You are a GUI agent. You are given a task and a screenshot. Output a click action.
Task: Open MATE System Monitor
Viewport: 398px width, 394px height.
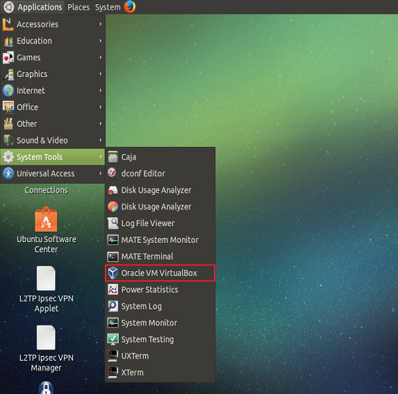pos(160,240)
